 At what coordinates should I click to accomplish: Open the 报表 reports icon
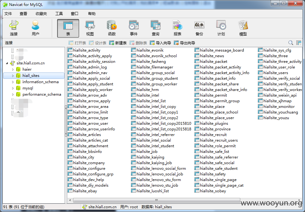(x=177, y=28)
